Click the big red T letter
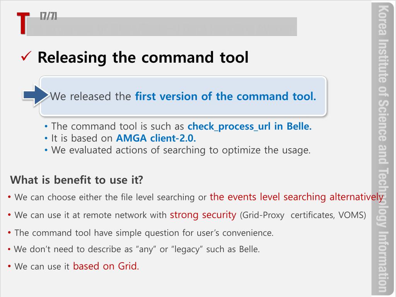Viewport: 396px width, 297px height. click(x=23, y=23)
